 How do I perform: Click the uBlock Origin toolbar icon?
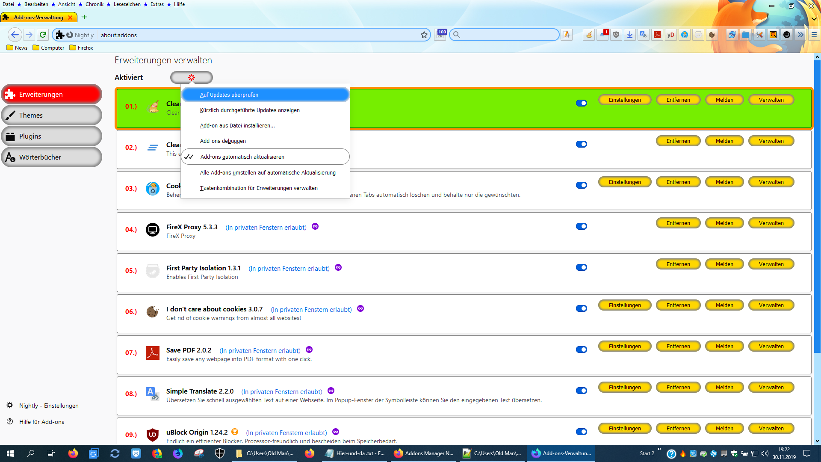tap(616, 35)
